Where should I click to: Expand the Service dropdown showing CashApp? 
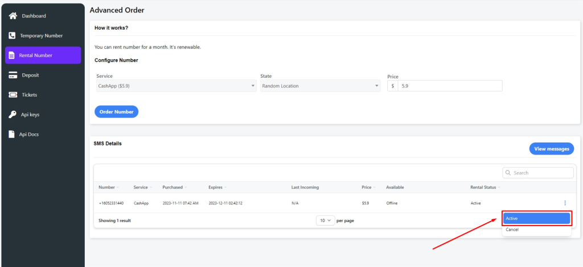point(176,86)
